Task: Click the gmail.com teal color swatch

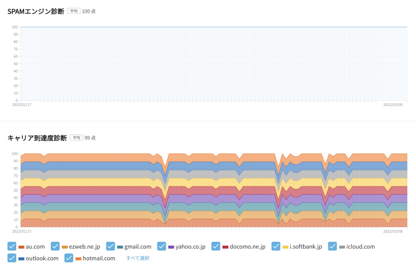Action: [120, 247]
